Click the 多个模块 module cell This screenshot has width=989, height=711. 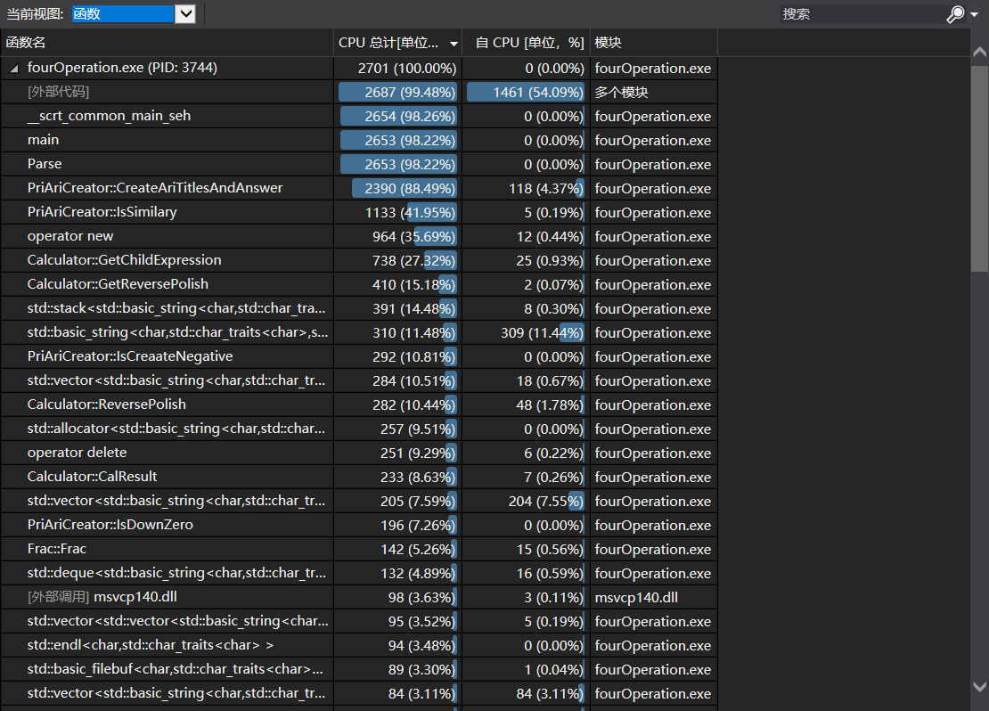653,92
